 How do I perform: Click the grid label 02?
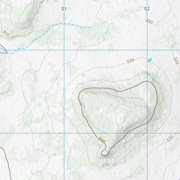point(147,9)
